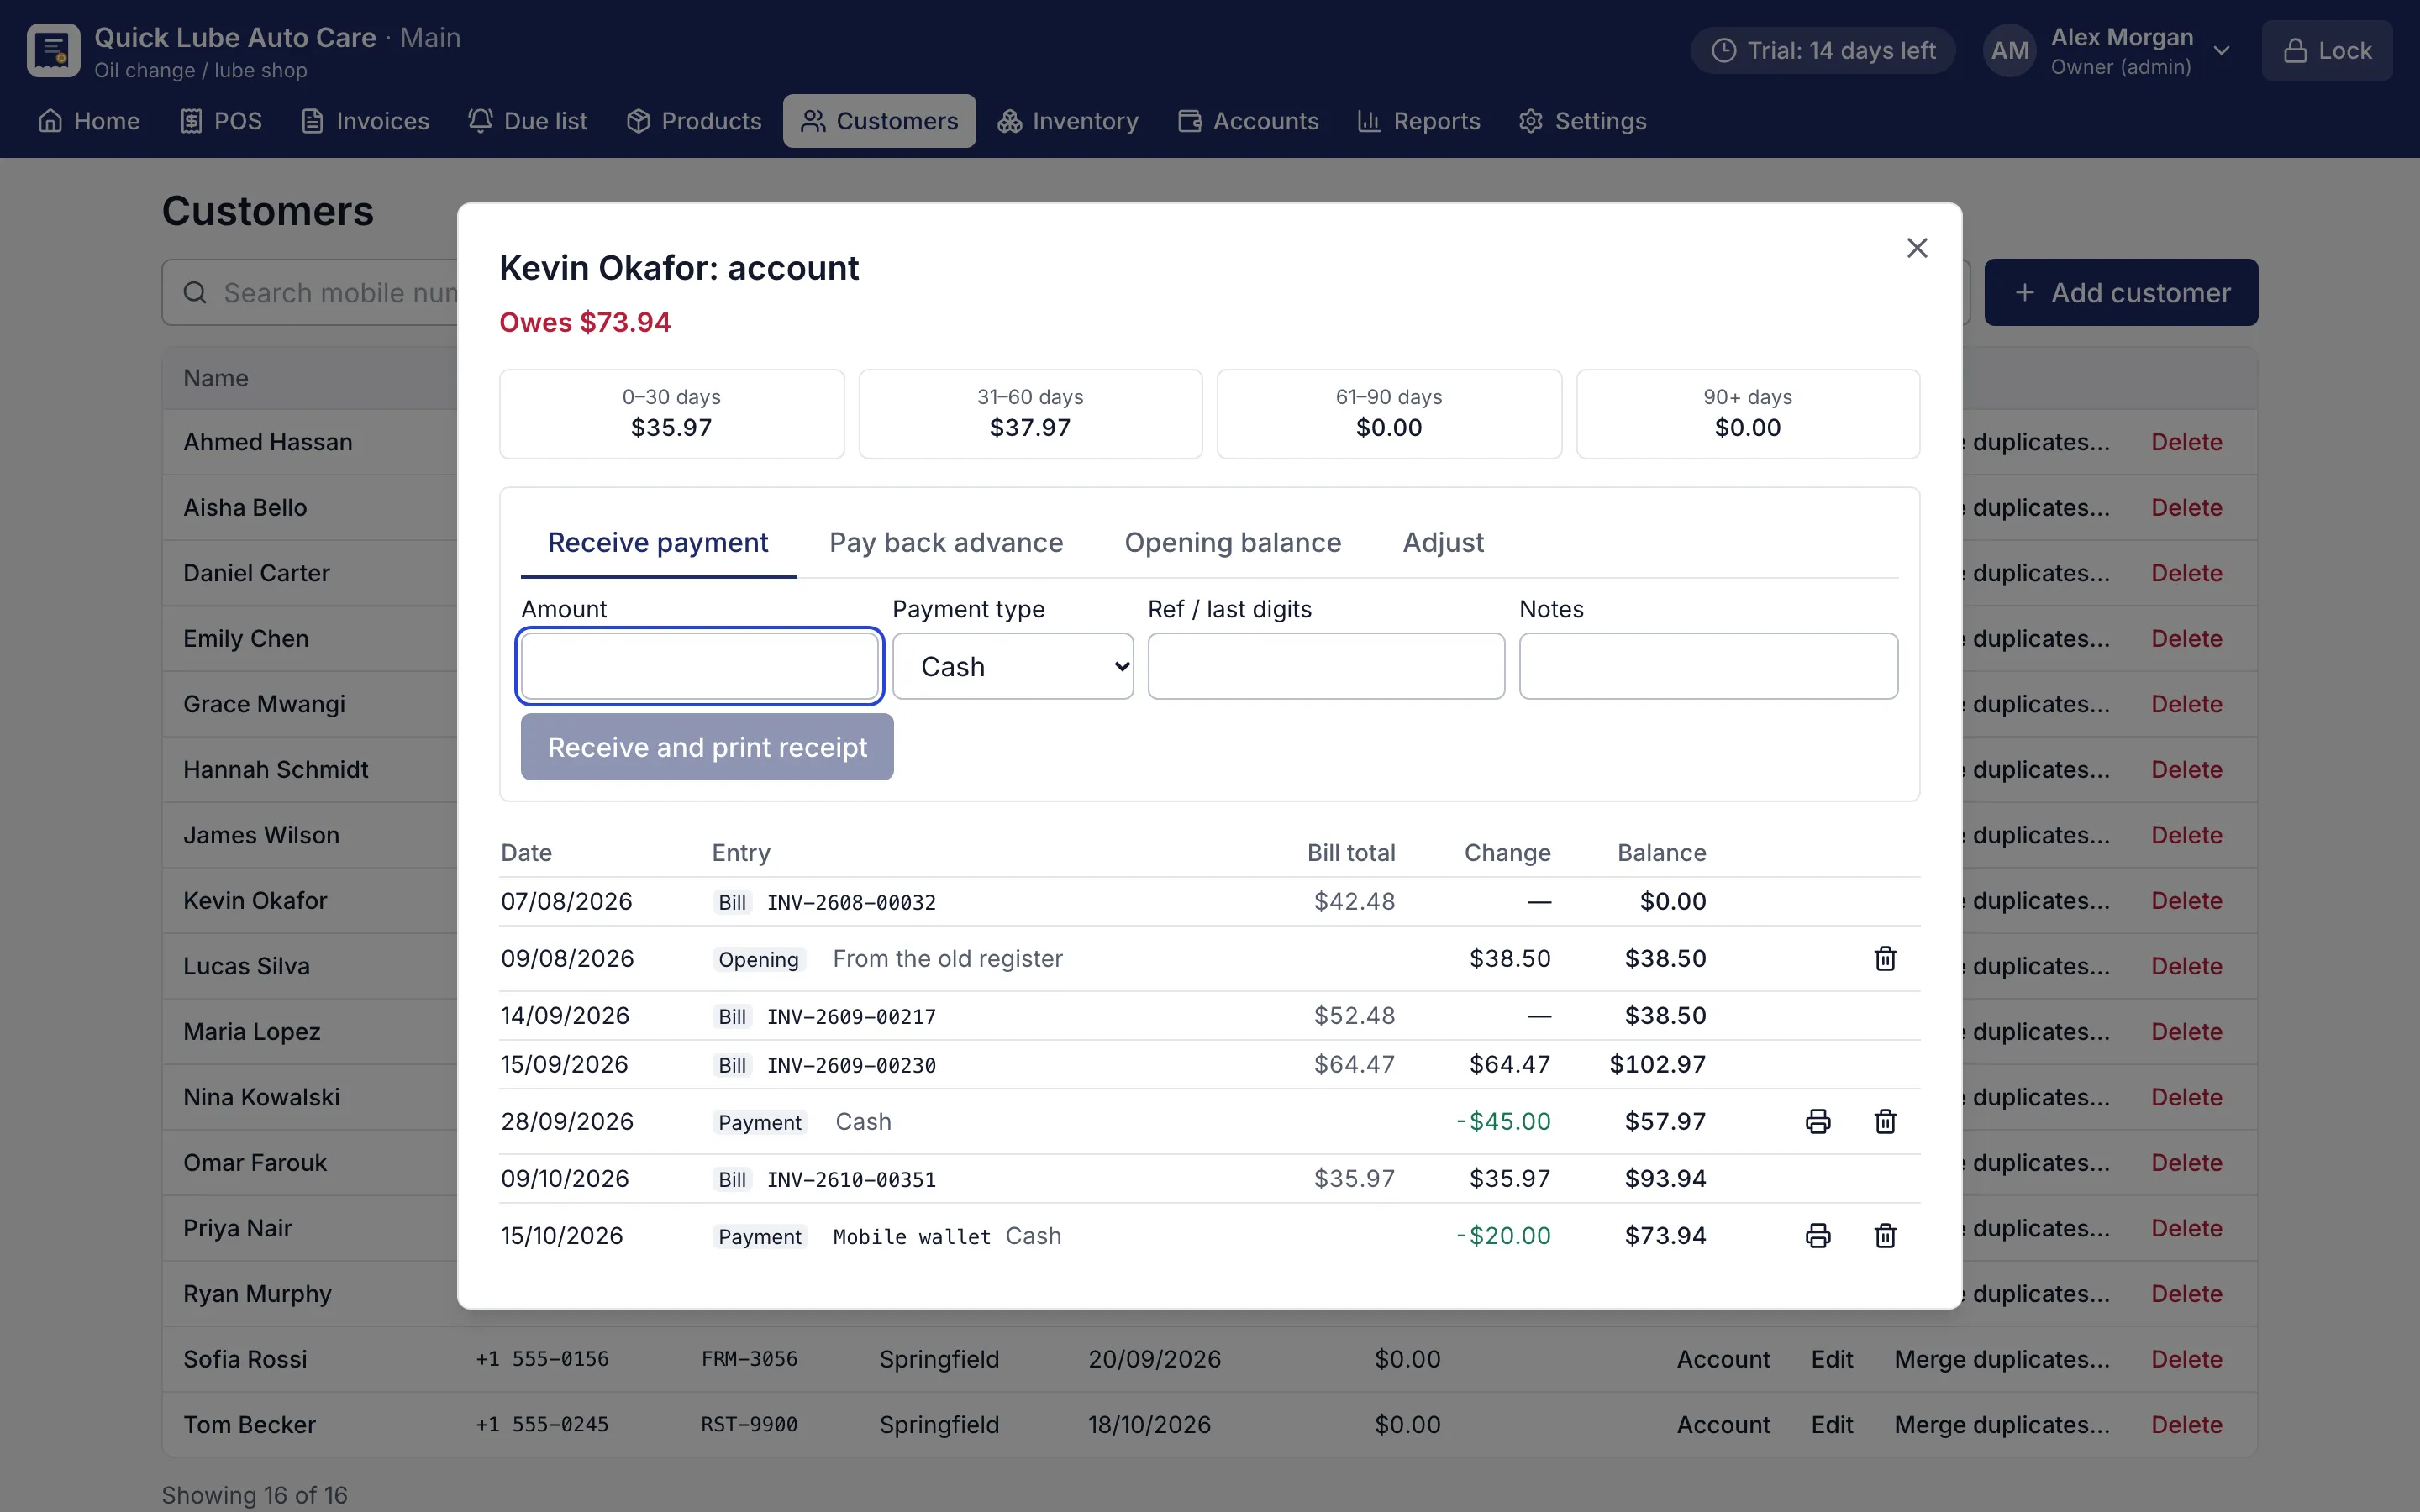This screenshot has height=1512, width=2420.
Task: Delete the Ahmed Hassan customer row
Action: 2186,442
